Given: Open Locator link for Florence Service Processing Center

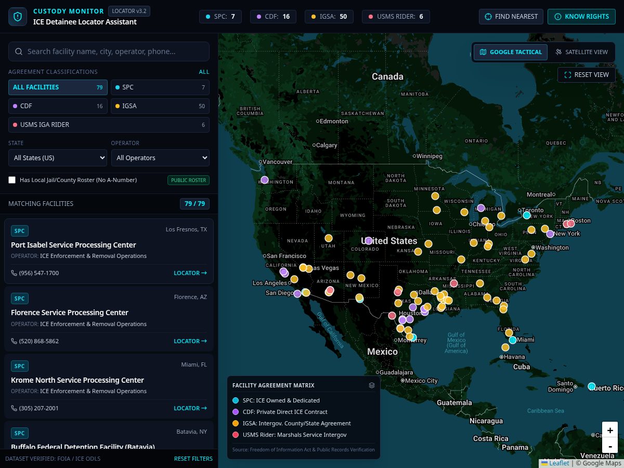Looking at the screenshot, I should click(x=190, y=341).
